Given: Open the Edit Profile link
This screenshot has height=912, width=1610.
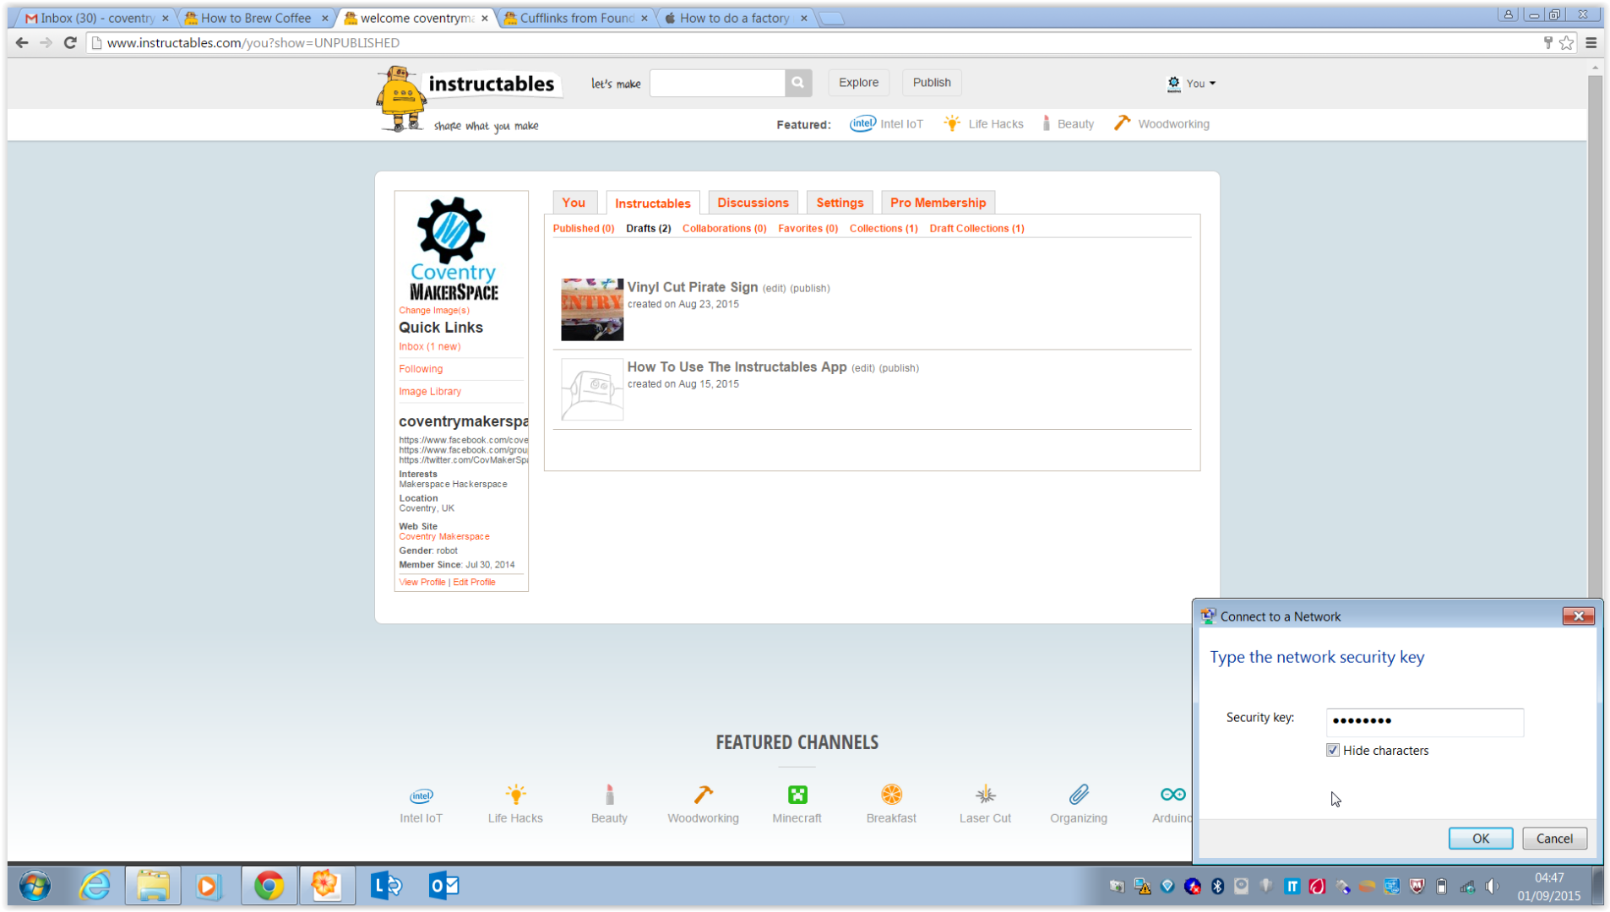Looking at the screenshot, I should click(x=474, y=582).
